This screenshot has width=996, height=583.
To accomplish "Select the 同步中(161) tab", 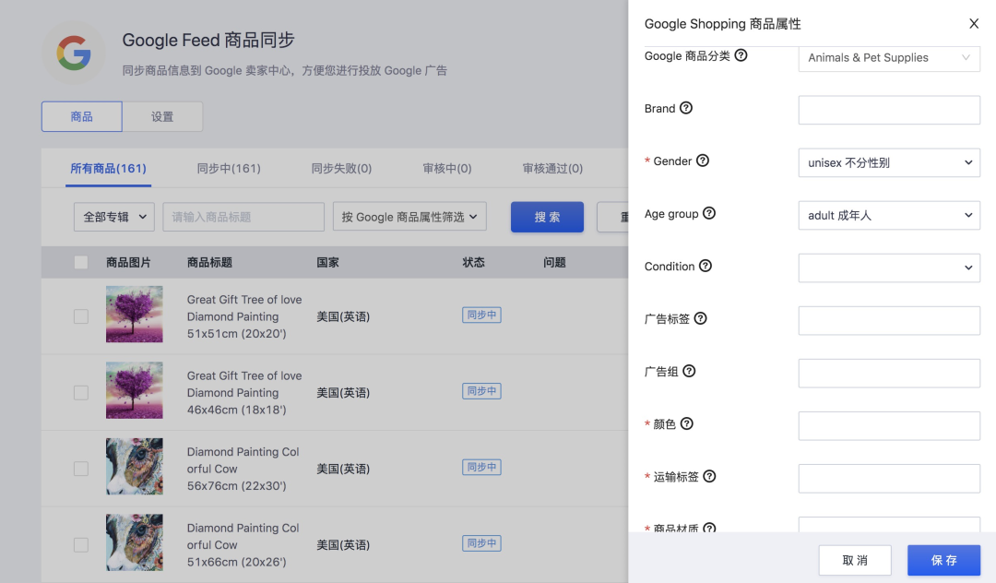I will 229,168.
